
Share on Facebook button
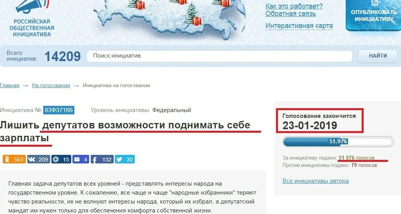[x=102, y=159]
